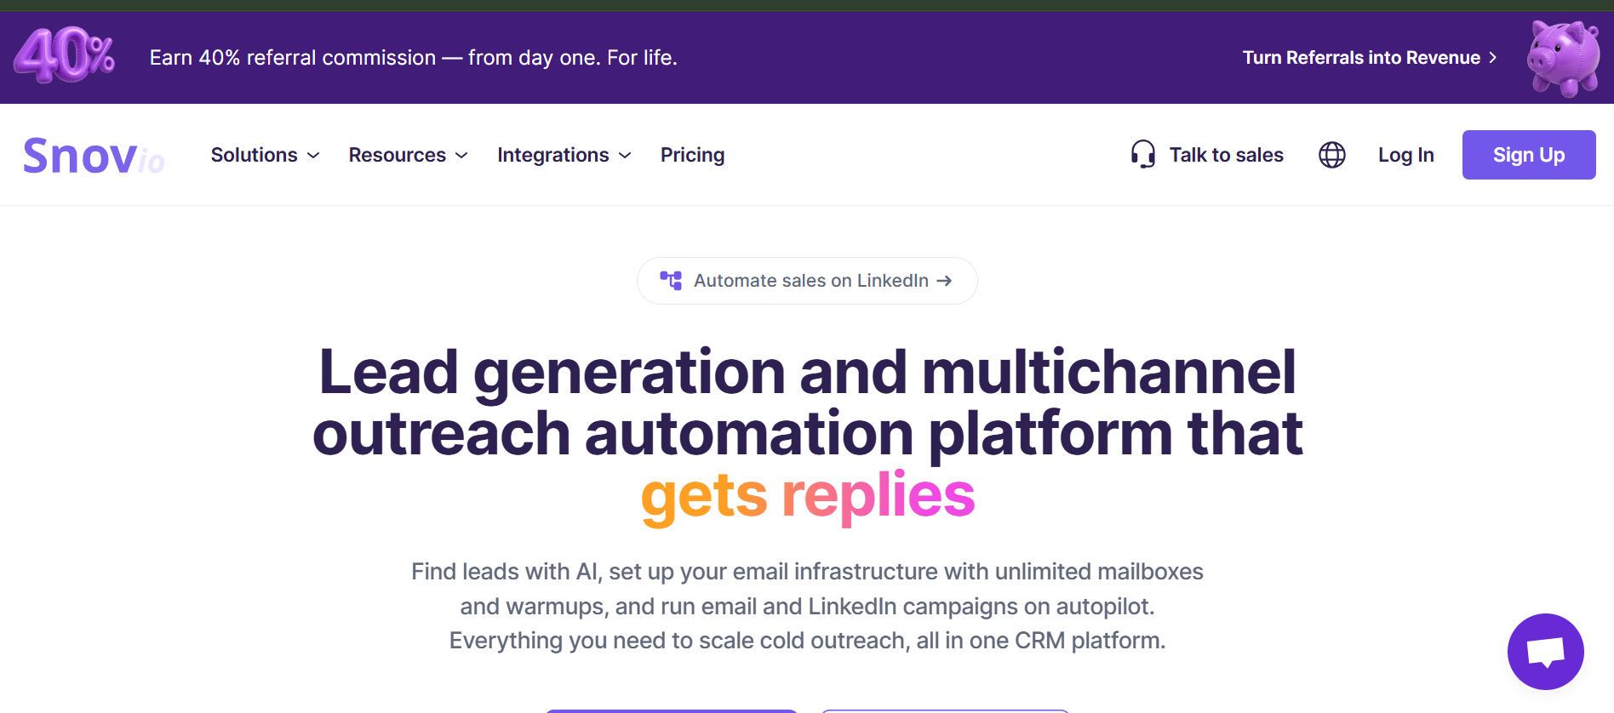
Task: Expand the Solutions dropdown chevron
Action: pyautogui.click(x=313, y=156)
